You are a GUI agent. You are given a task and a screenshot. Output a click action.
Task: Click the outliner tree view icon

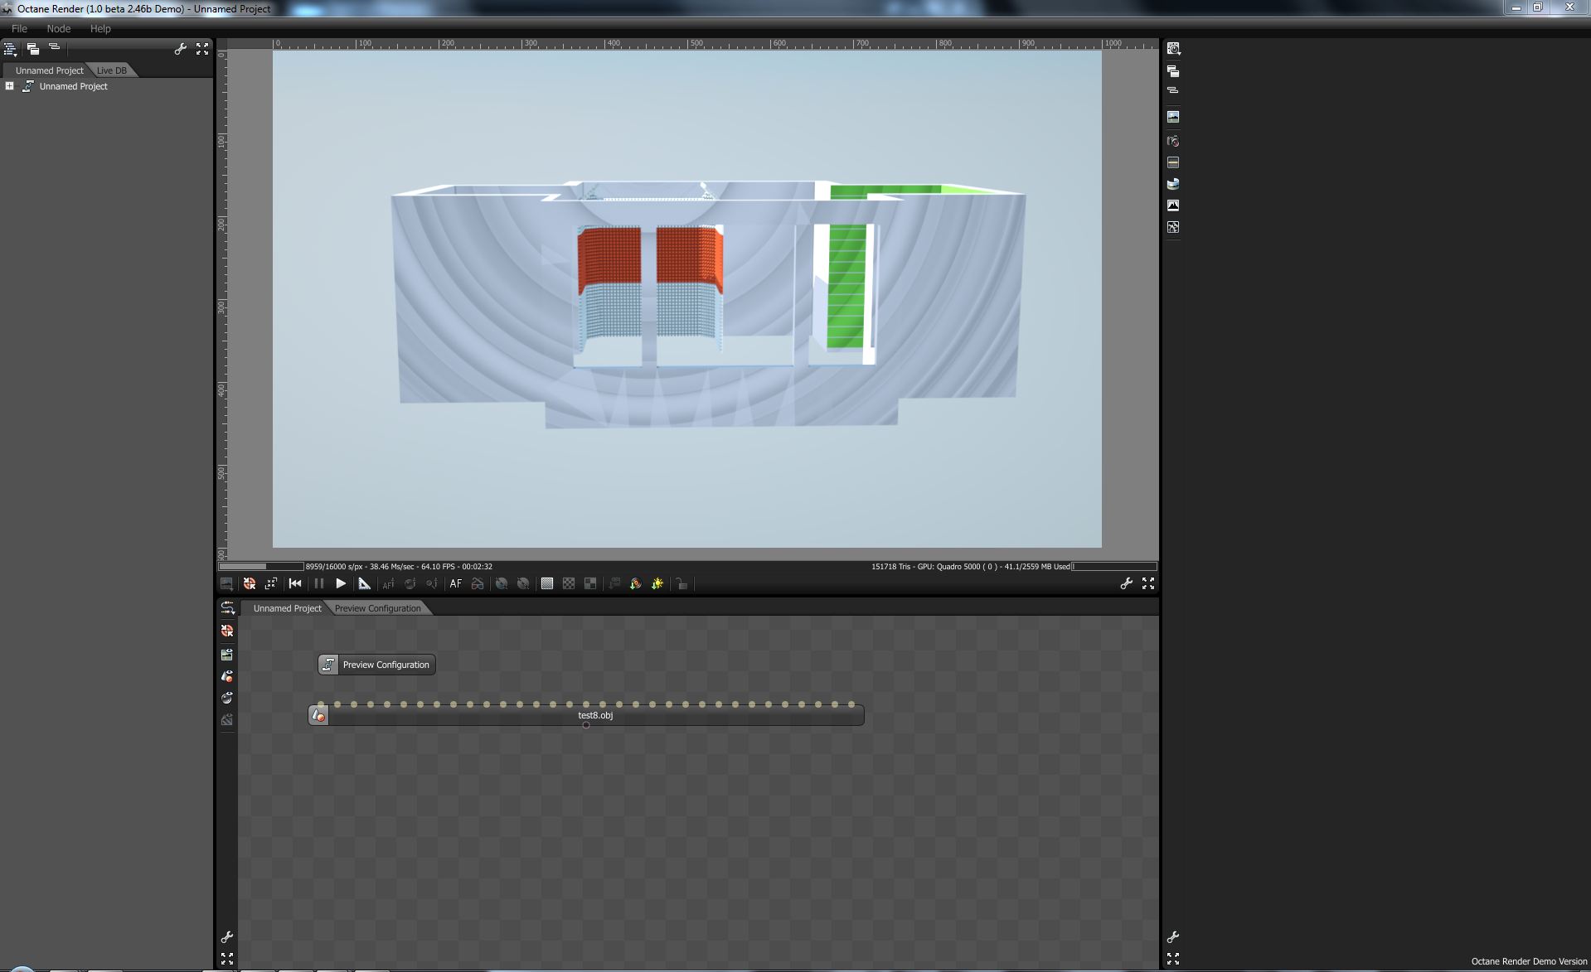pyautogui.click(x=11, y=50)
